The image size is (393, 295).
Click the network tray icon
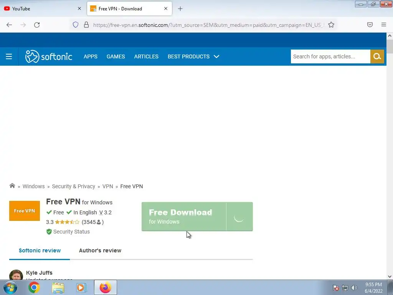click(345, 288)
